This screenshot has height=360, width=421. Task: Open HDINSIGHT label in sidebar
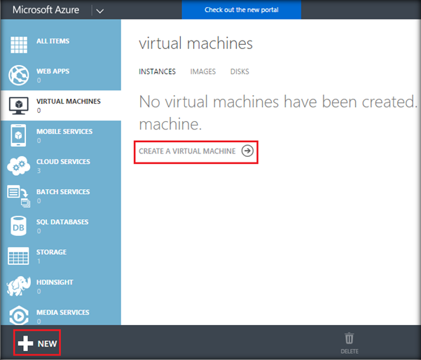[55, 282]
